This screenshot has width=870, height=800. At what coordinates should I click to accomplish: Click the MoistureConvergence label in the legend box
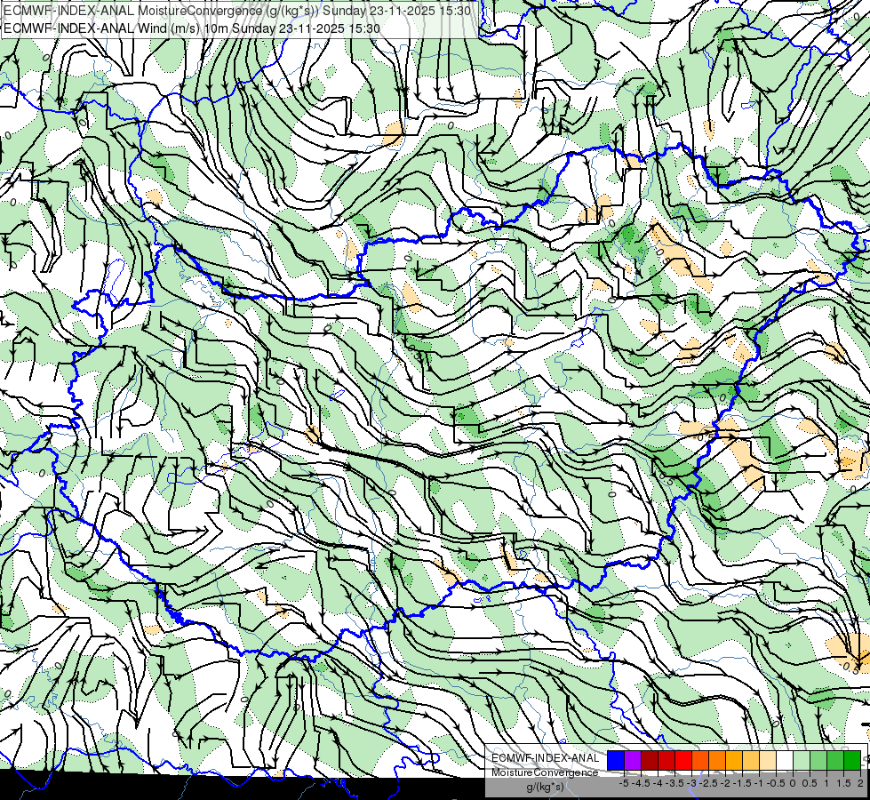545,772
